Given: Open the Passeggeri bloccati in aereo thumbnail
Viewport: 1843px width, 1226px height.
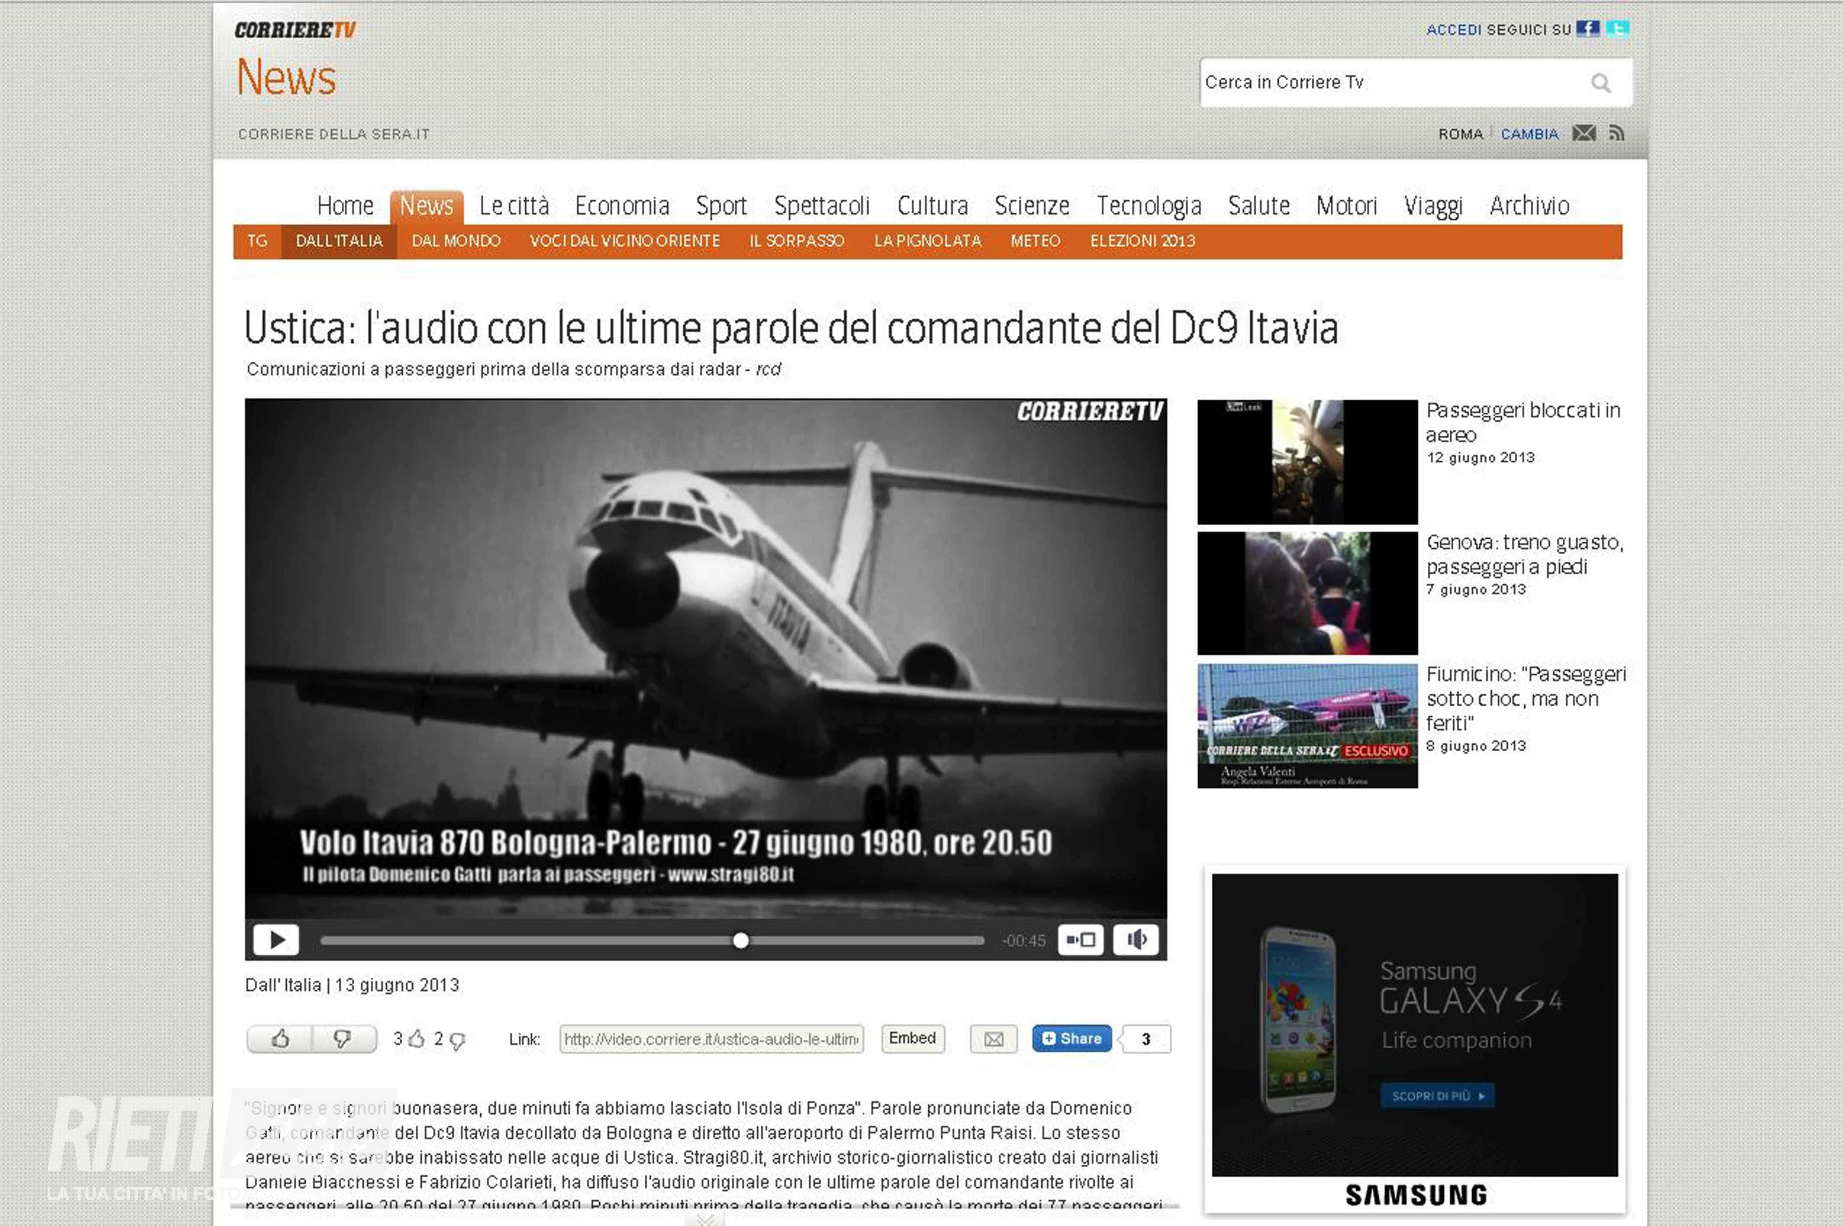Looking at the screenshot, I should click(1306, 461).
